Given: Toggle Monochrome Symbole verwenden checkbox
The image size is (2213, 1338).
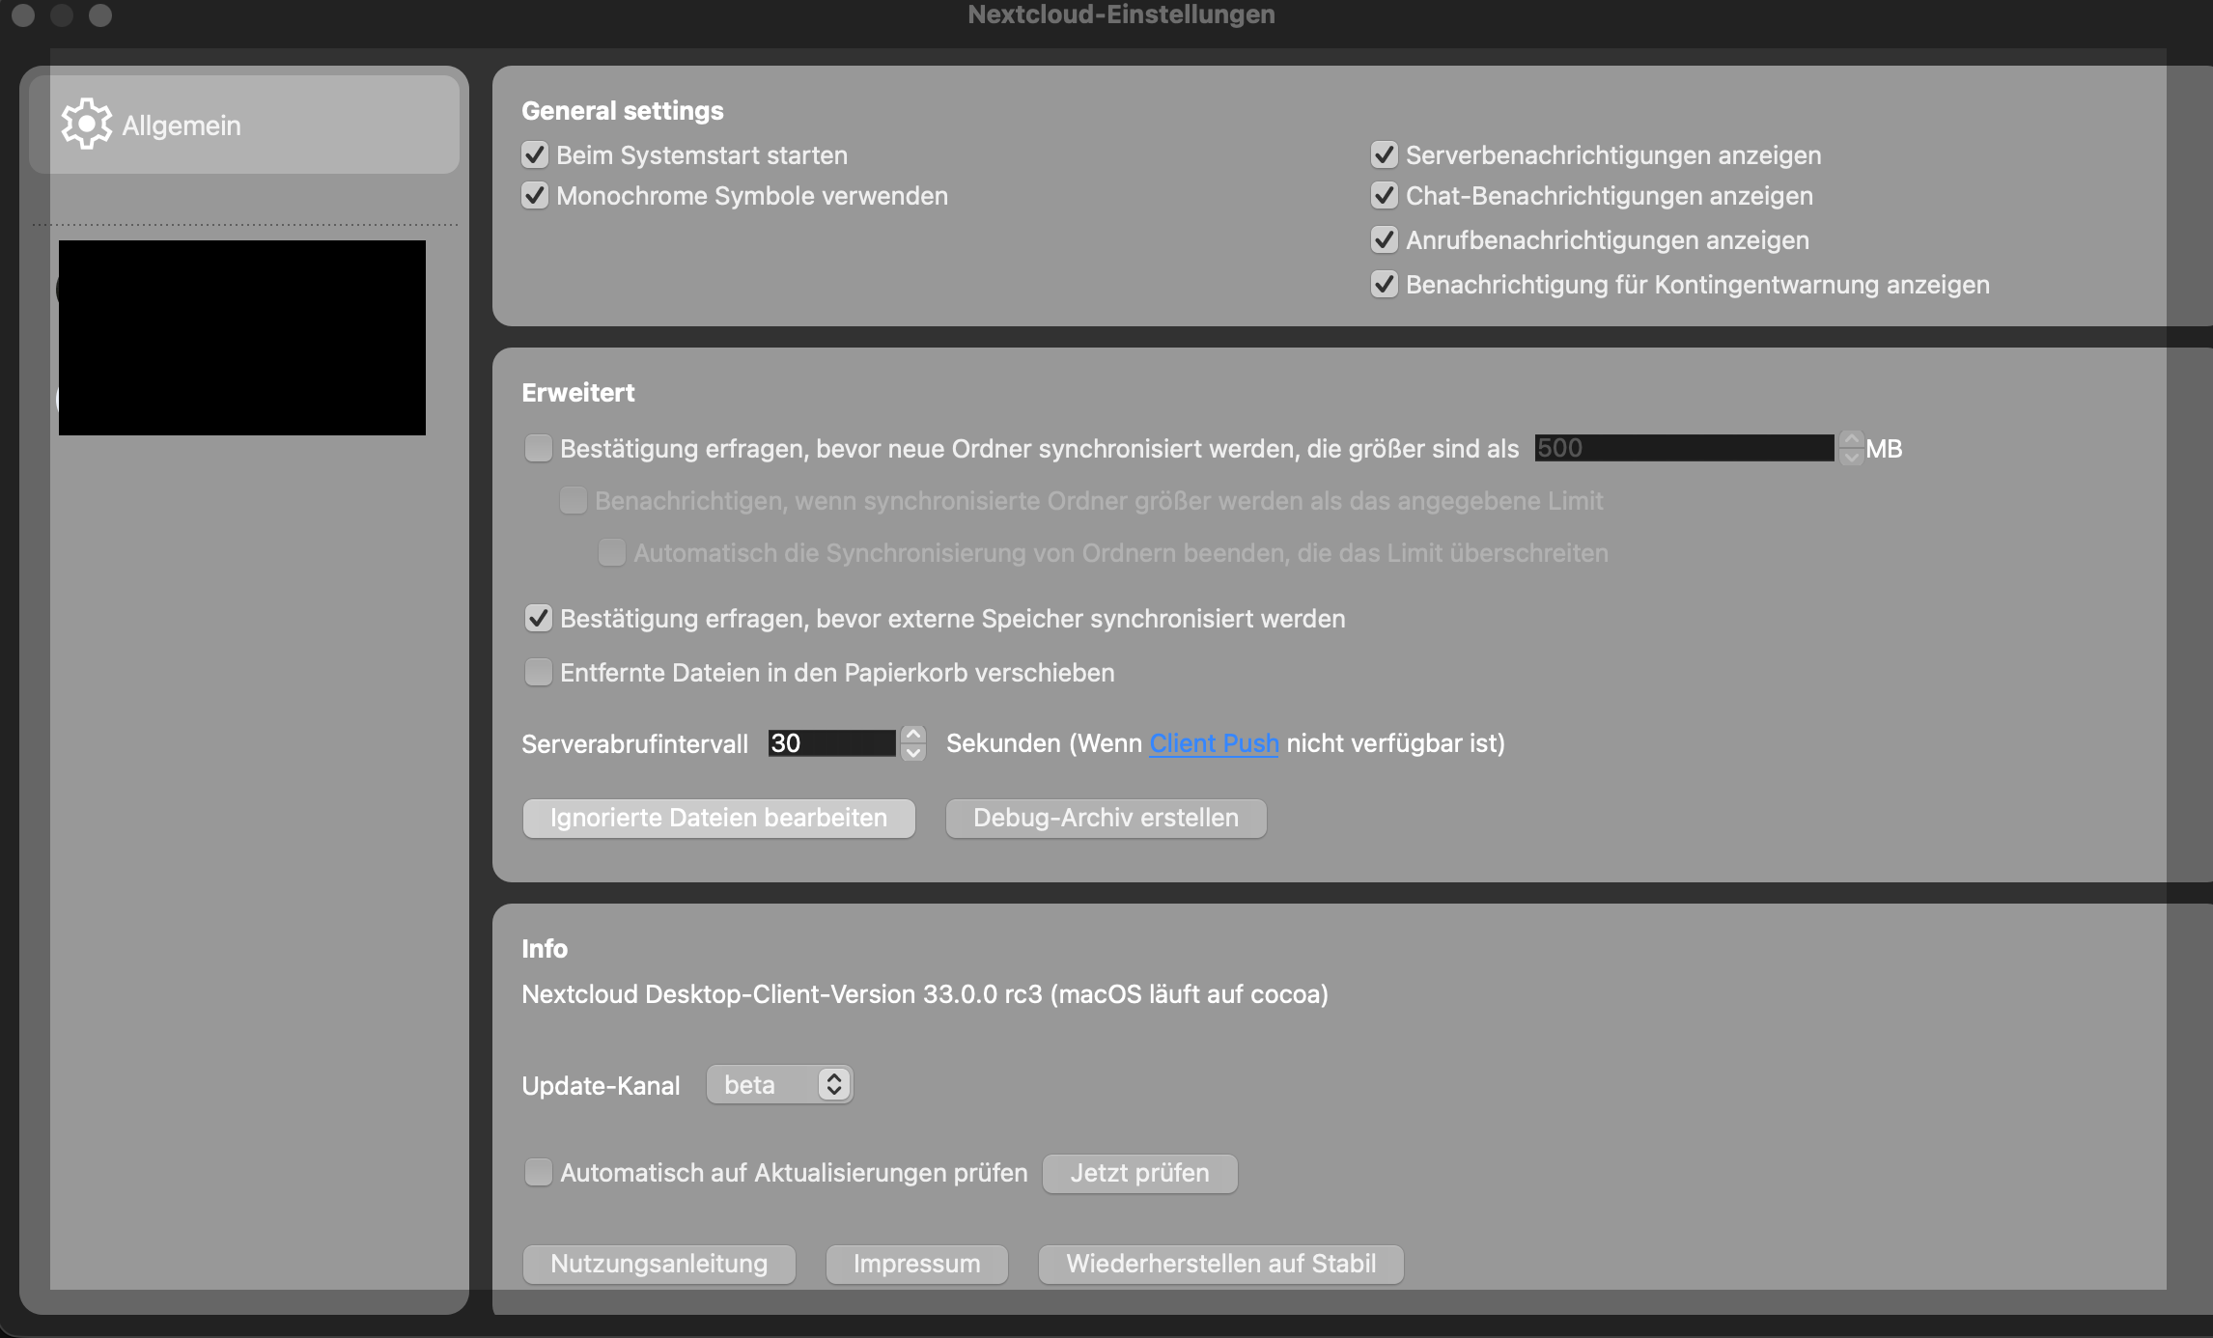Looking at the screenshot, I should (x=535, y=195).
